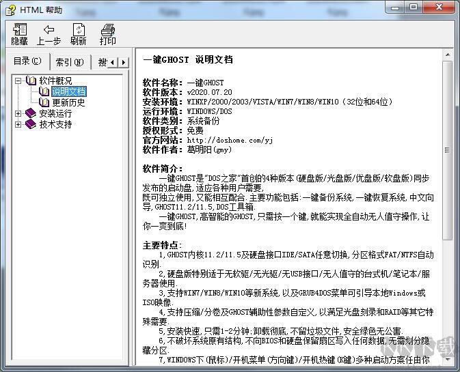Click the HTML 帮助 title bar icon
The height and width of the screenshot is (372, 460).
9,10
